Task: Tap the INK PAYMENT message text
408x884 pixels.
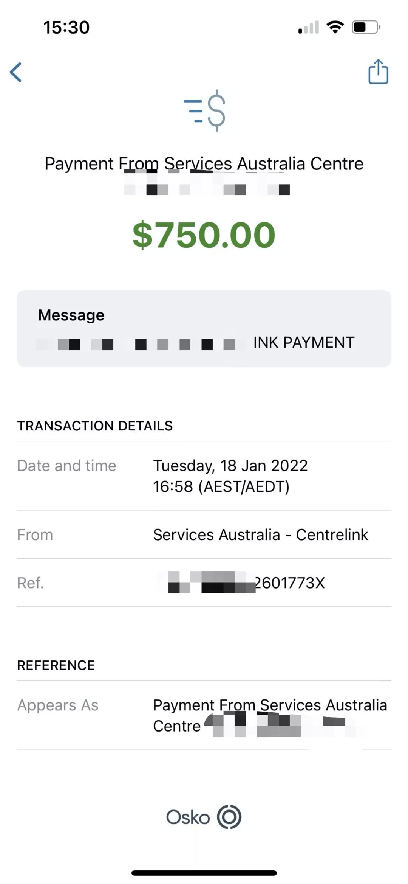Action: 304,342
